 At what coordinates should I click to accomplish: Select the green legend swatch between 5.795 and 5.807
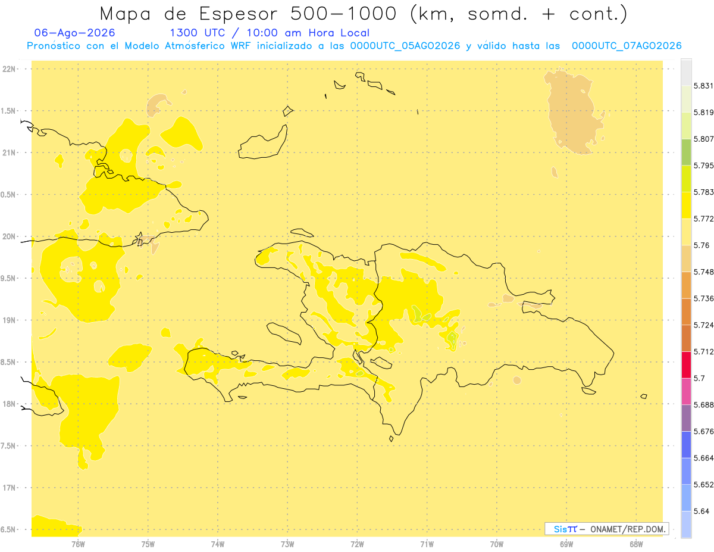click(686, 152)
